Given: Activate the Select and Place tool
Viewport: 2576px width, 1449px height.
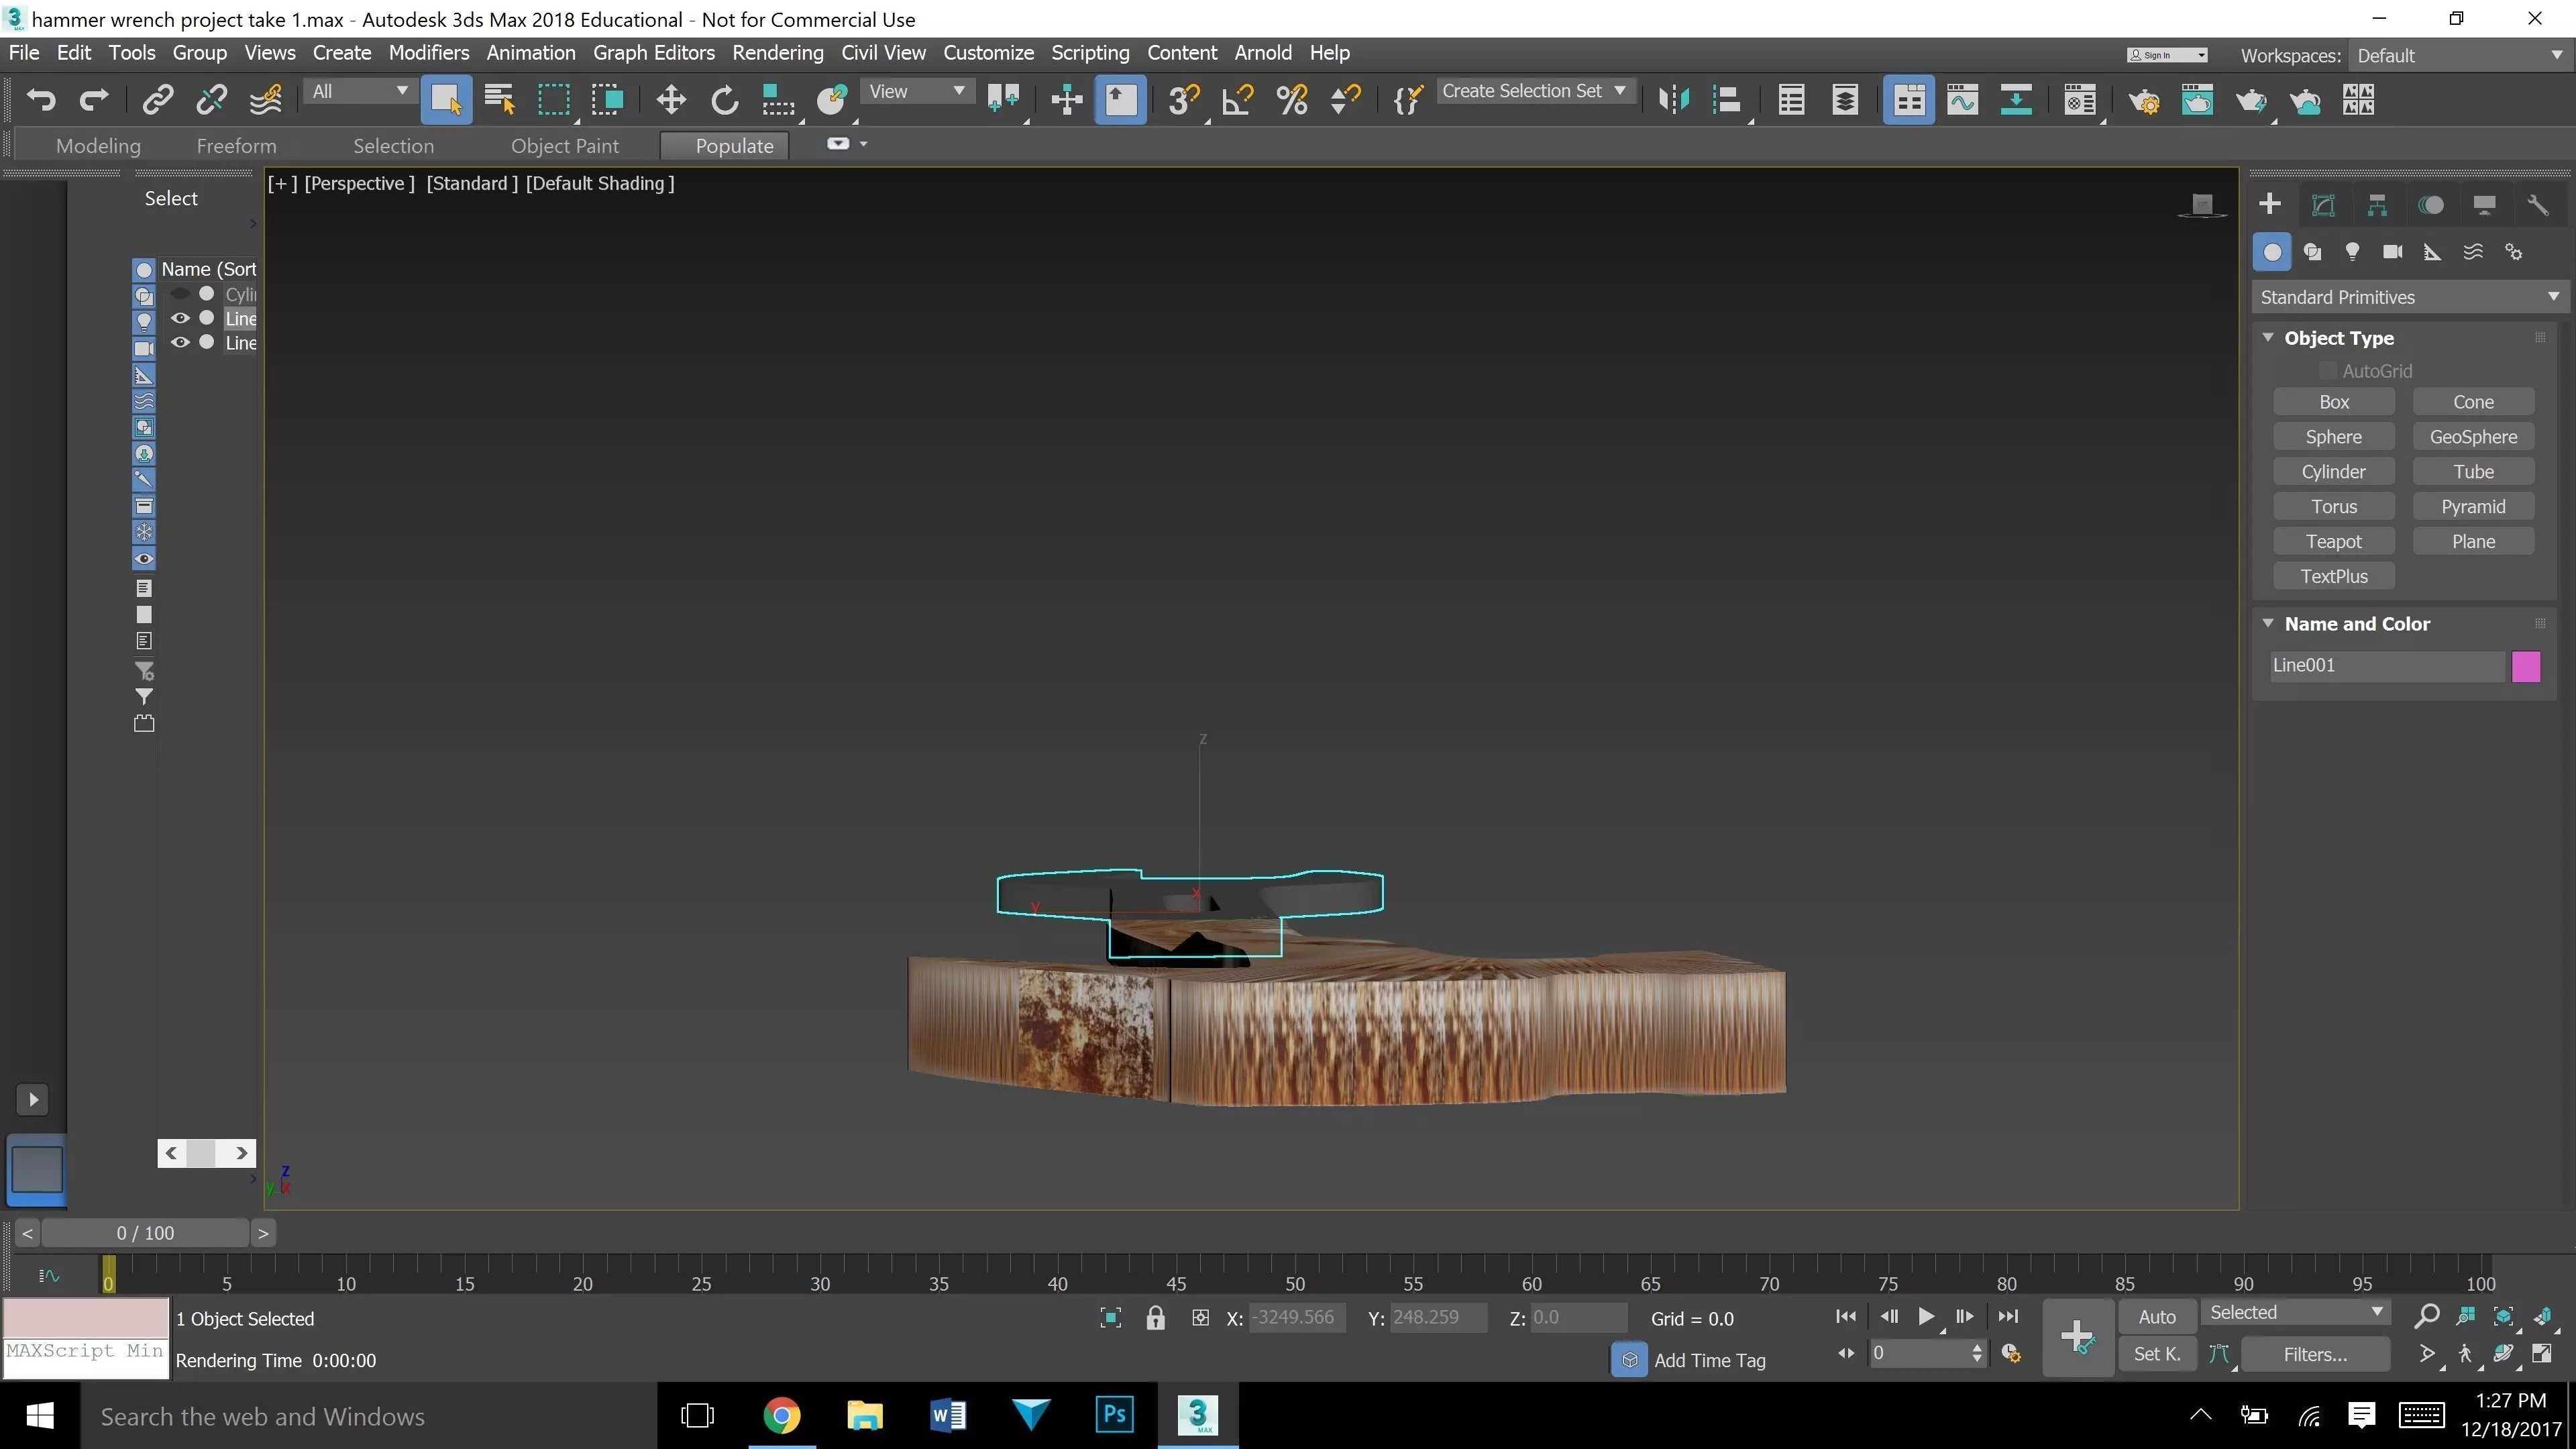Looking at the screenshot, I should click(x=831, y=99).
